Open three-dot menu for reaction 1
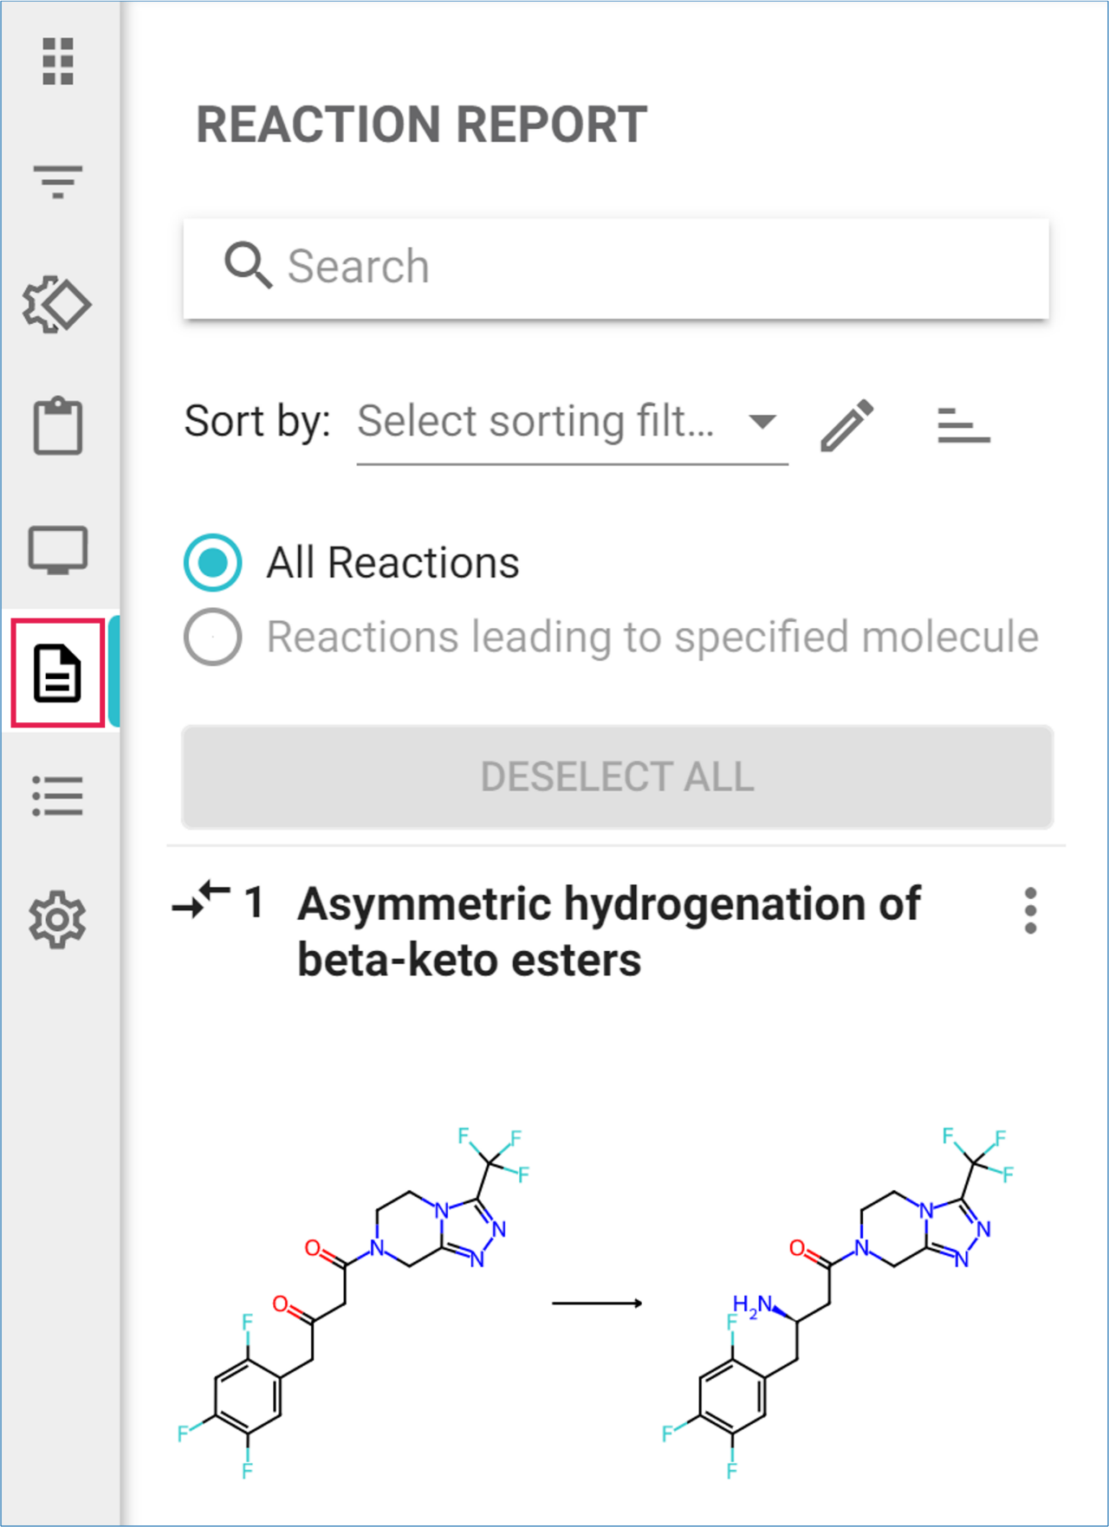This screenshot has width=1109, height=1527. [1029, 910]
